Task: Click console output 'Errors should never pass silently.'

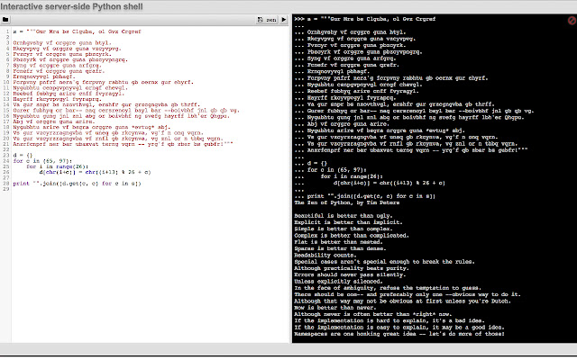Action: point(350,275)
